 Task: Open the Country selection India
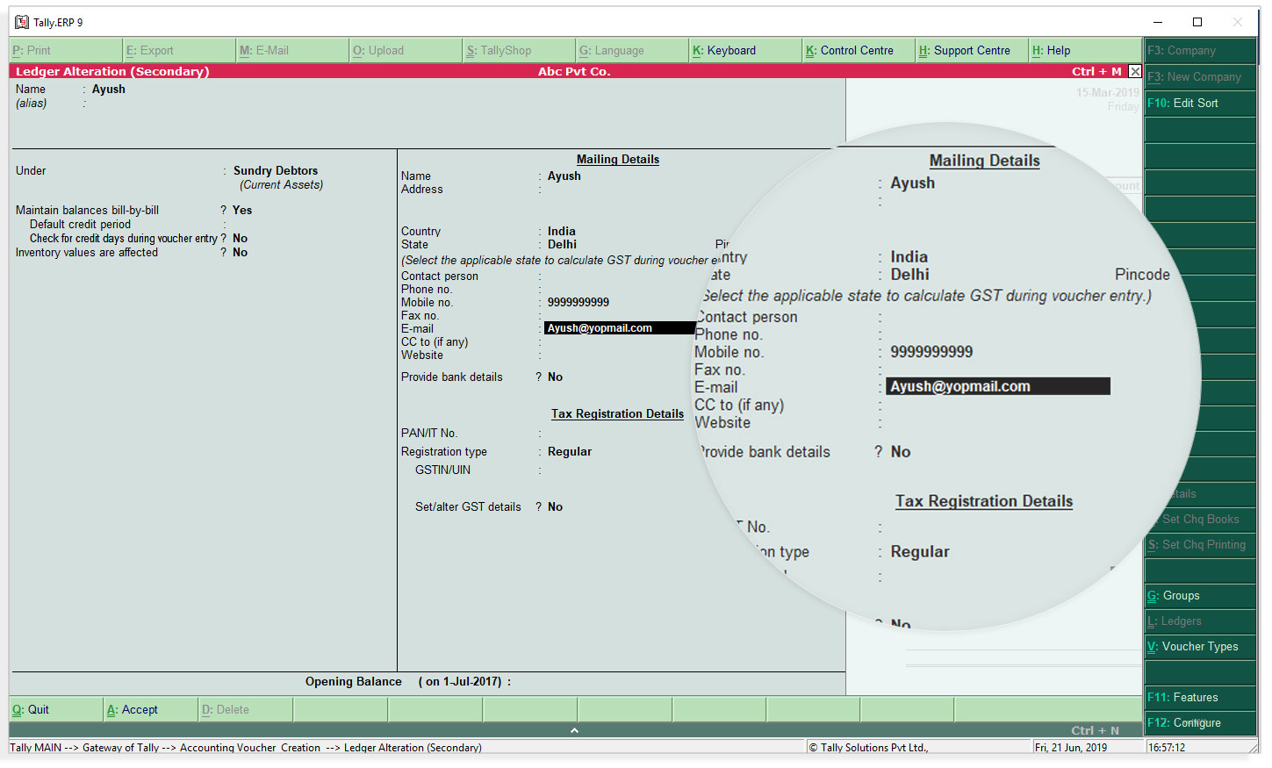562,232
